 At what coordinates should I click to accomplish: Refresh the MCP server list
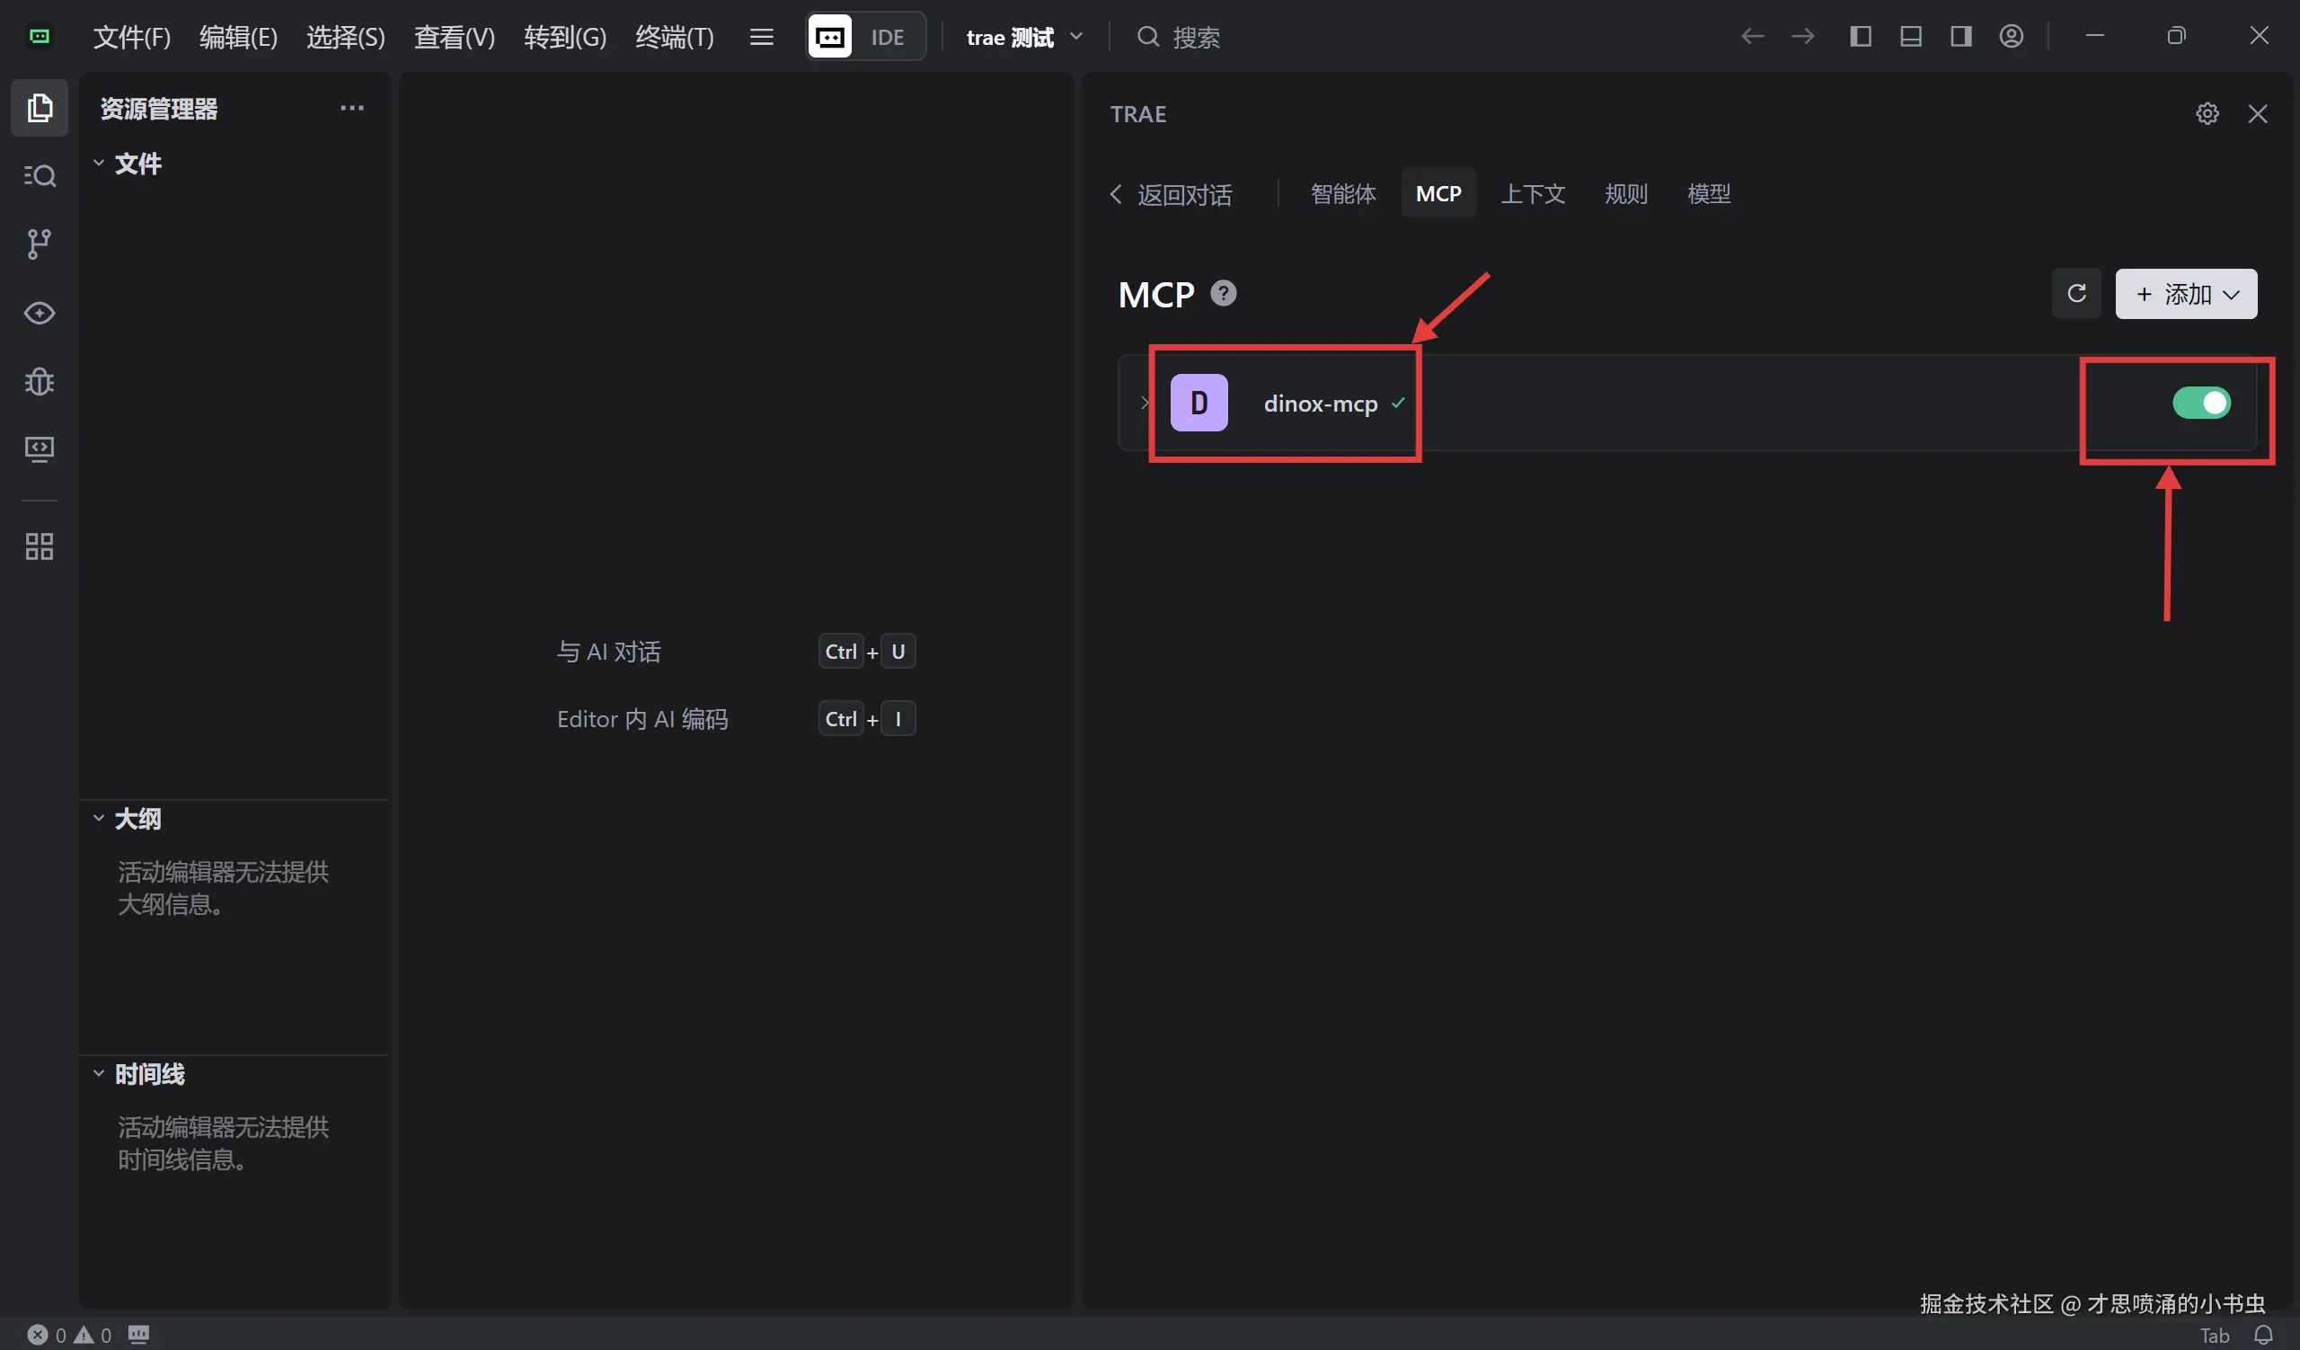(x=2076, y=293)
